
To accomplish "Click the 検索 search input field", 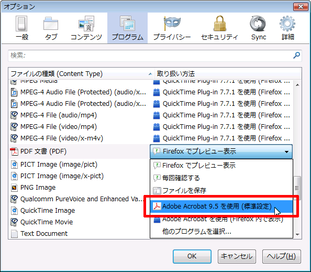I will coord(151,56).
